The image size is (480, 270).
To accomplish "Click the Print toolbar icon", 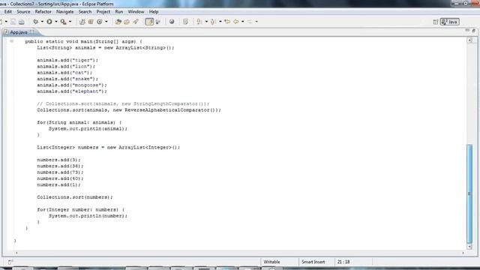I will (22, 22).
